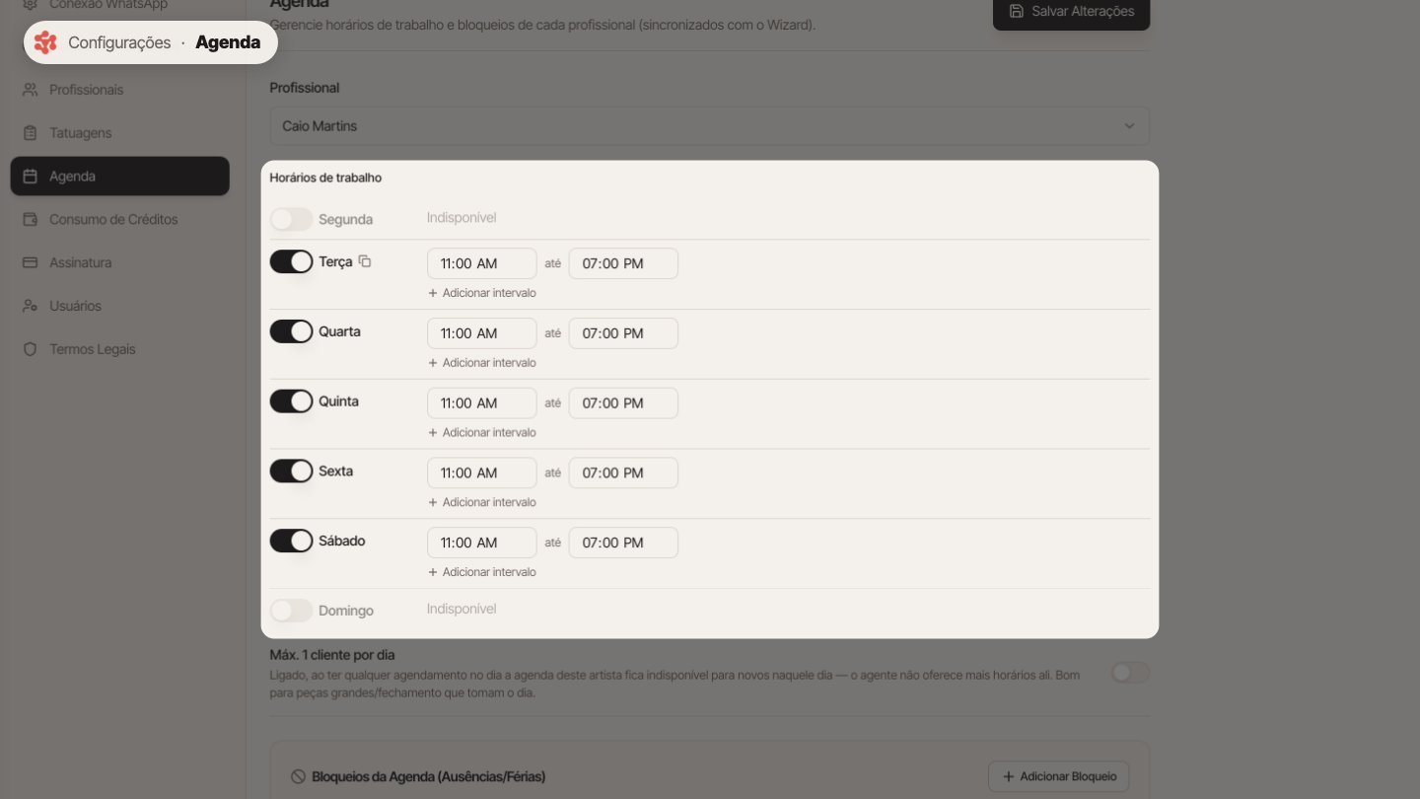The image size is (1420, 799).
Task: Turn off the Quarta workday toggle
Action: [291, 331]
